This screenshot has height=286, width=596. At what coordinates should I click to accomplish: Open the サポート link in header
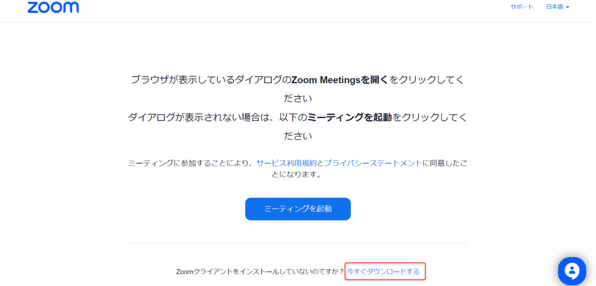[521, 7]
